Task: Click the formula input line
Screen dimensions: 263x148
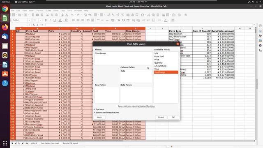Action: click(x=149, y=25)
